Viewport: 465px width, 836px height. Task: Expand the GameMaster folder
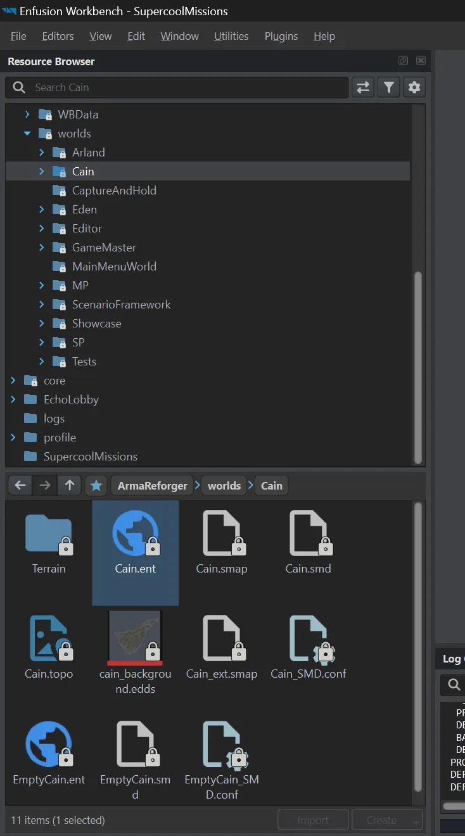(41, 248)
